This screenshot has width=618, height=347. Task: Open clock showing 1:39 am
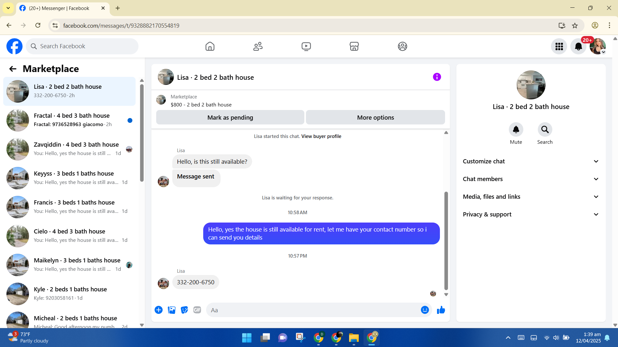[x=588, y=338]
